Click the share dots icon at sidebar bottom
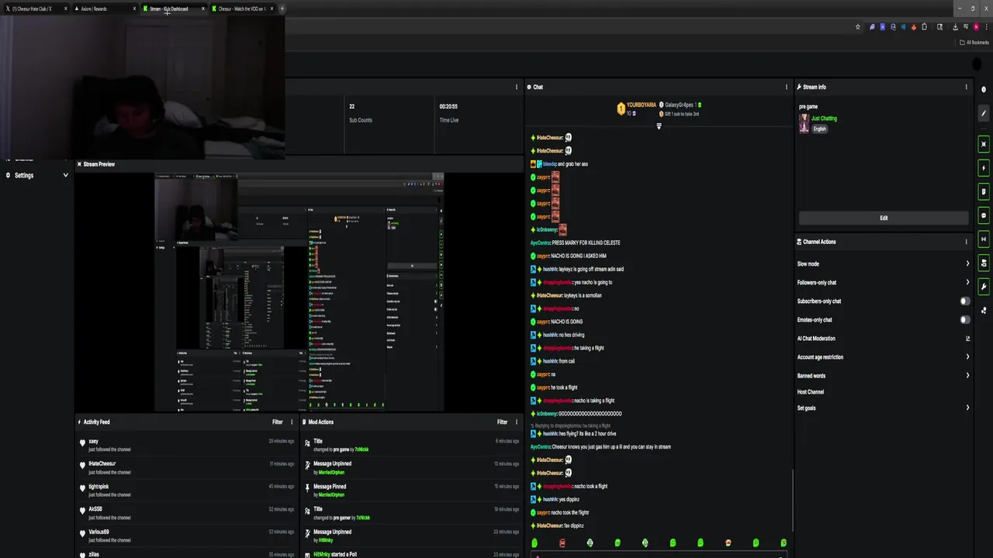Screen dimensions: 993x558 (984, 310)
